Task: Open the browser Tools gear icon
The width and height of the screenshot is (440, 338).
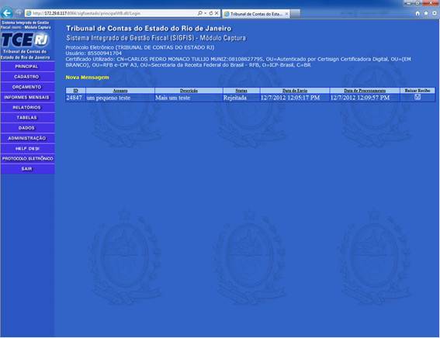Action: pos(435,13)
